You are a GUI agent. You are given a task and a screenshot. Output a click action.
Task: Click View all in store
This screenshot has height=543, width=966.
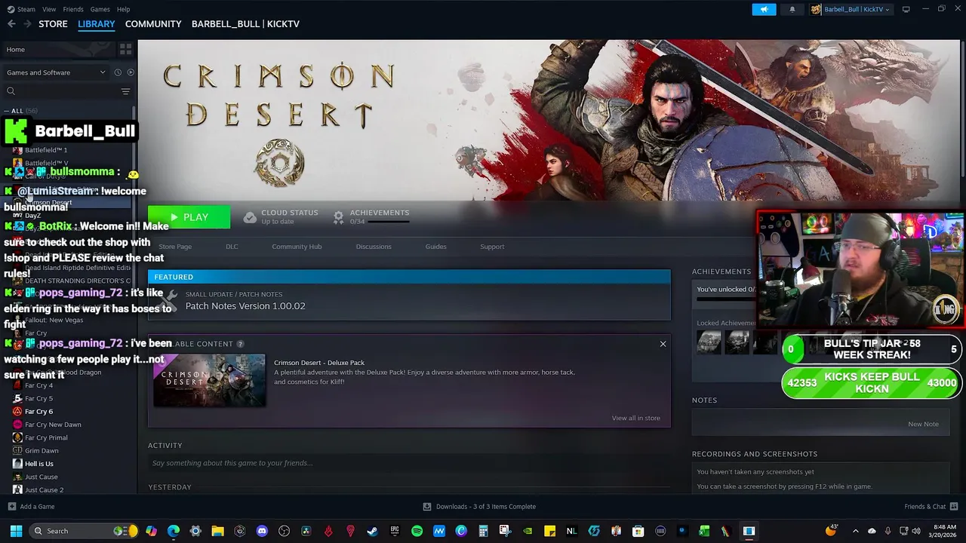(635, 418)
